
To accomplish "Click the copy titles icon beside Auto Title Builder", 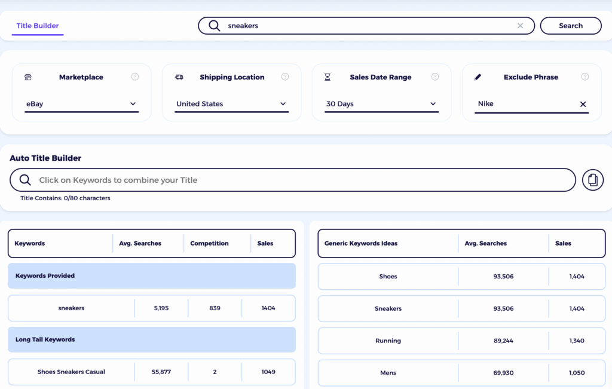I will click(x=592, y=179).
